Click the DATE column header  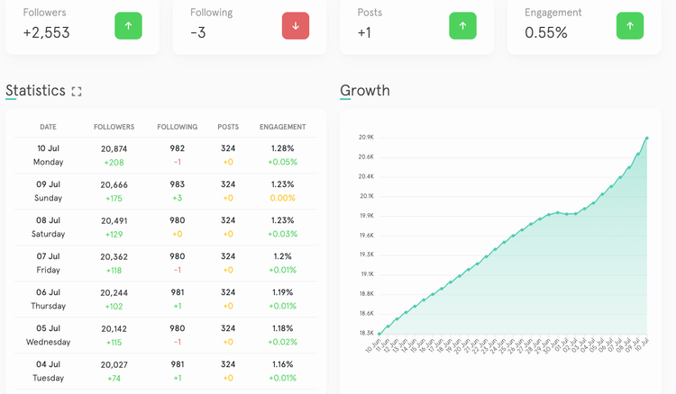point(48,127)
